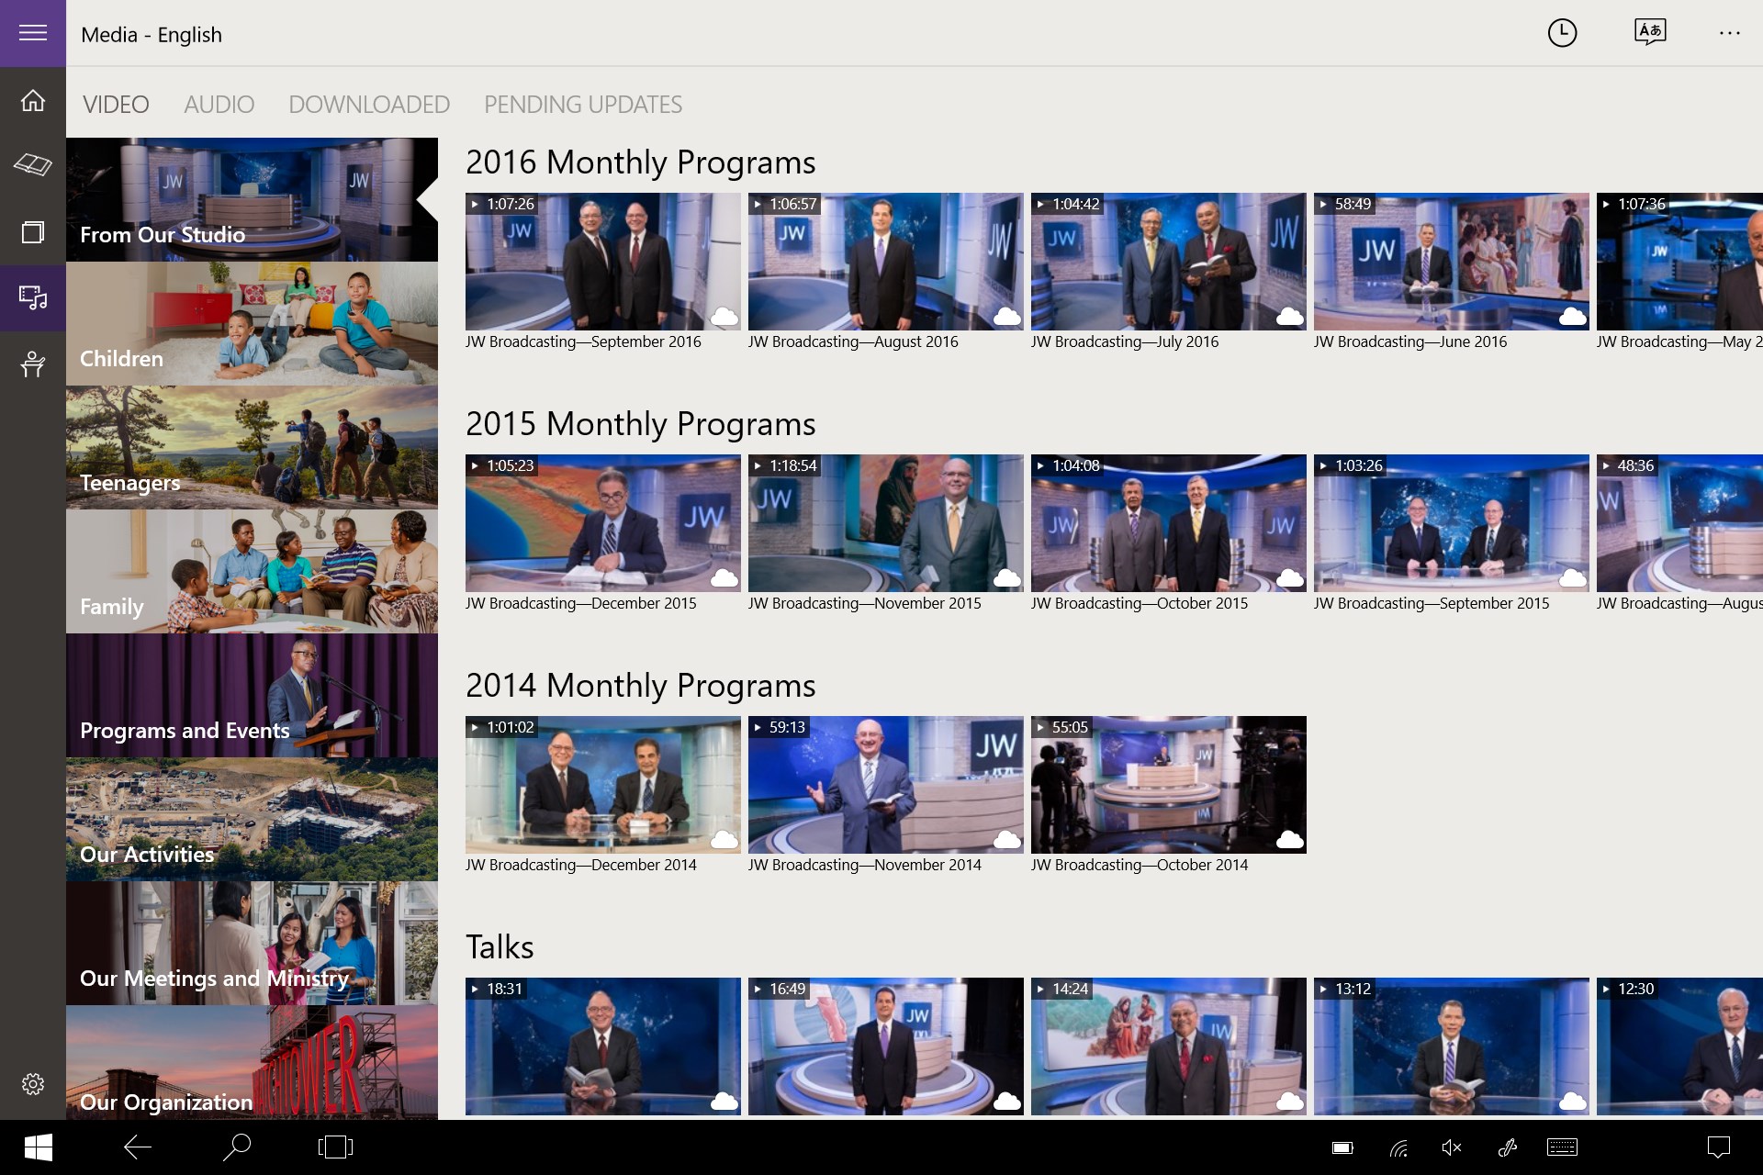
Task: Open the hamburger navigation menu
Action: pos(33,33)
